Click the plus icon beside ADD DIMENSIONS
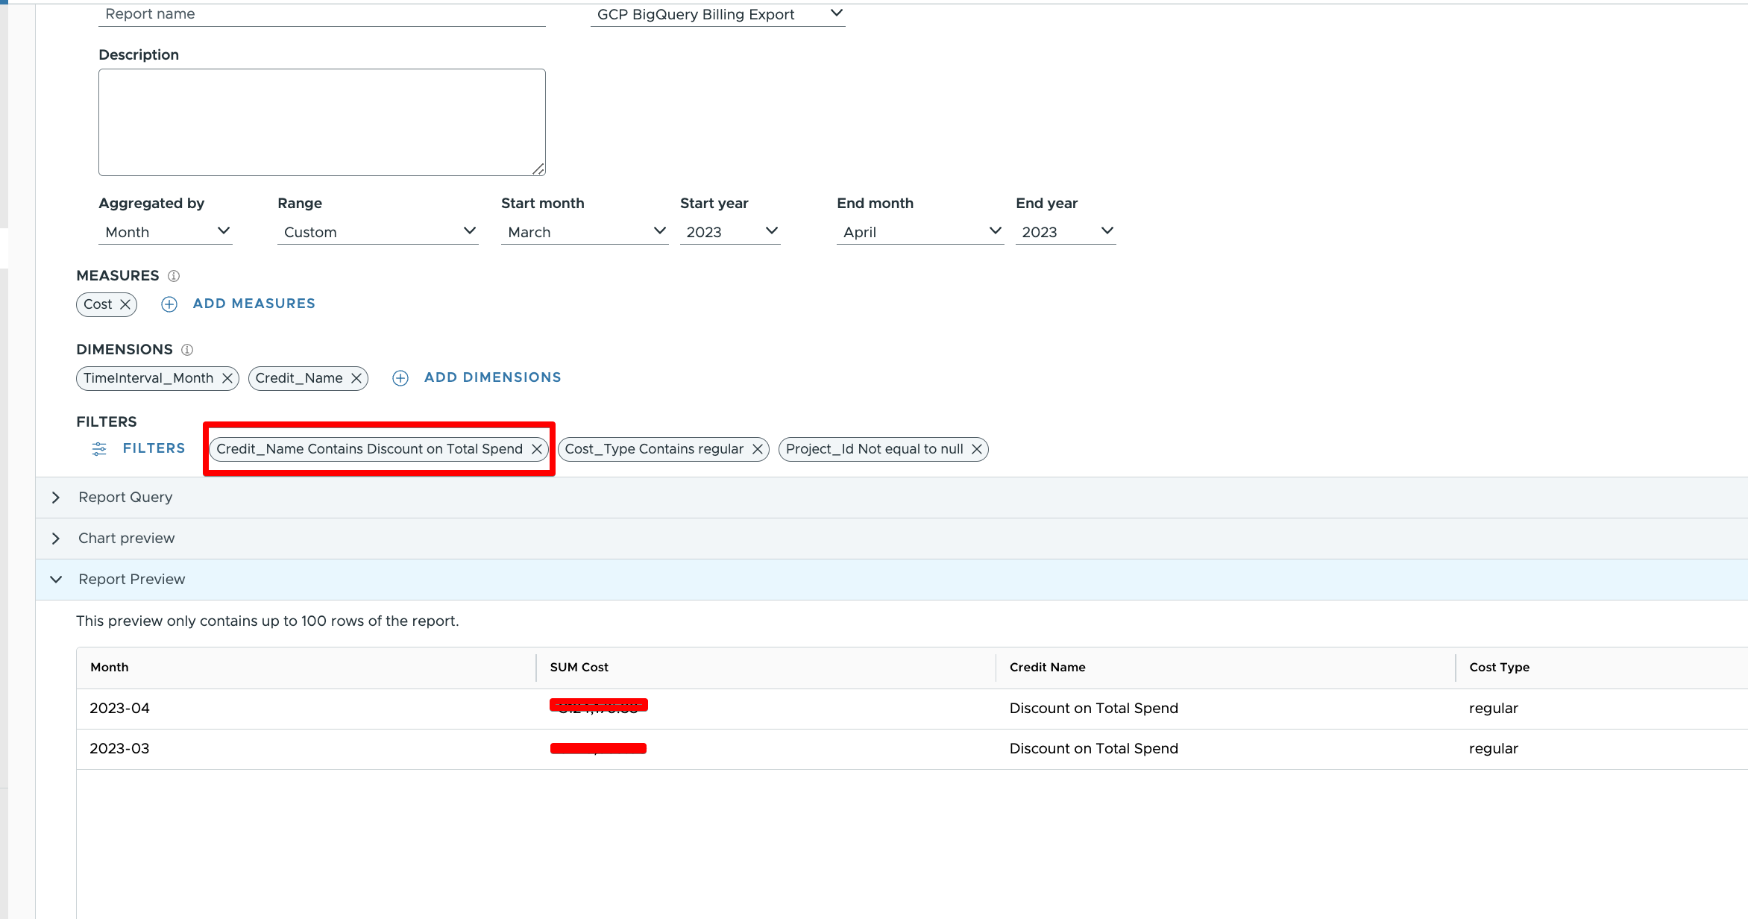The height and width of the screenshot is (919, 1748). pyautogui.click(x=400, y=378)
